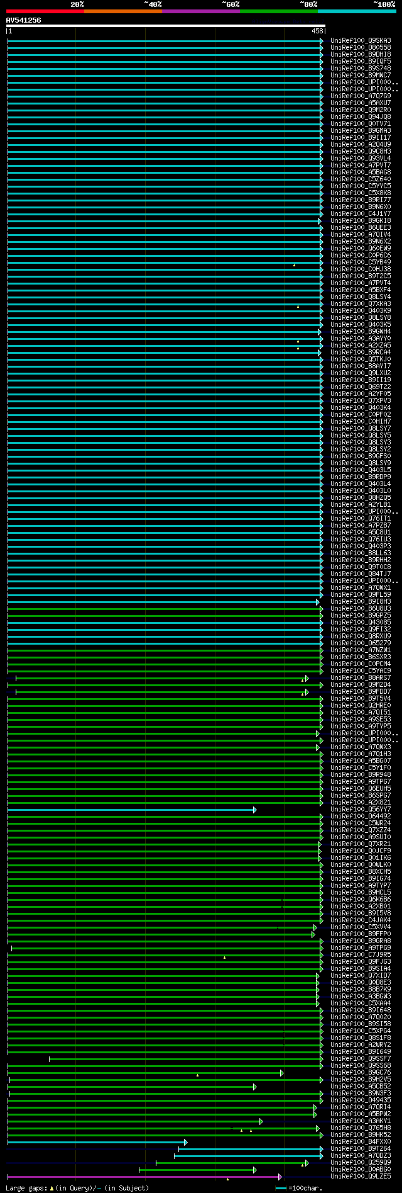Click the cyan ~100% legend color bar
This screenshot has width=402, height=1193.
tap(357, 11)
